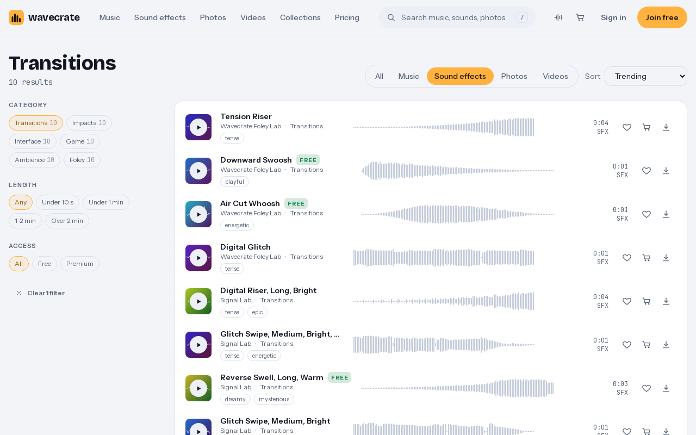
Task: Toggle the Impacts category filter
Action: (x=89, y=123)
